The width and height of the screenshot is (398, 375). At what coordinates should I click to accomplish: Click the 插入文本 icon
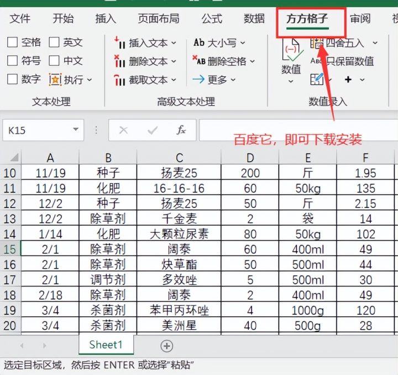click(x=120, y=43)
